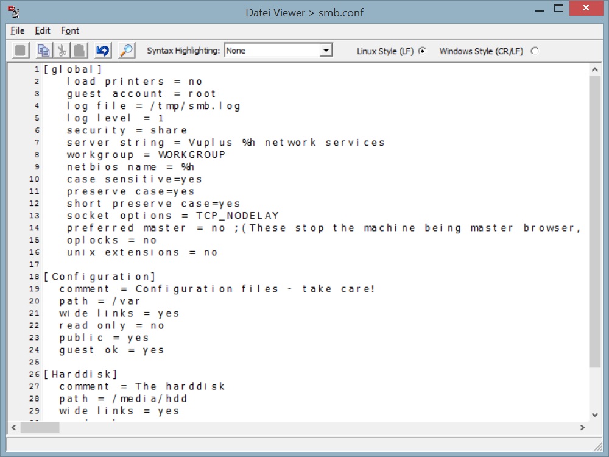The width and height of the screenshot is (609, 457).
Task: Click the vertical scrollbar thumb
Action: [x=594, y=222]
